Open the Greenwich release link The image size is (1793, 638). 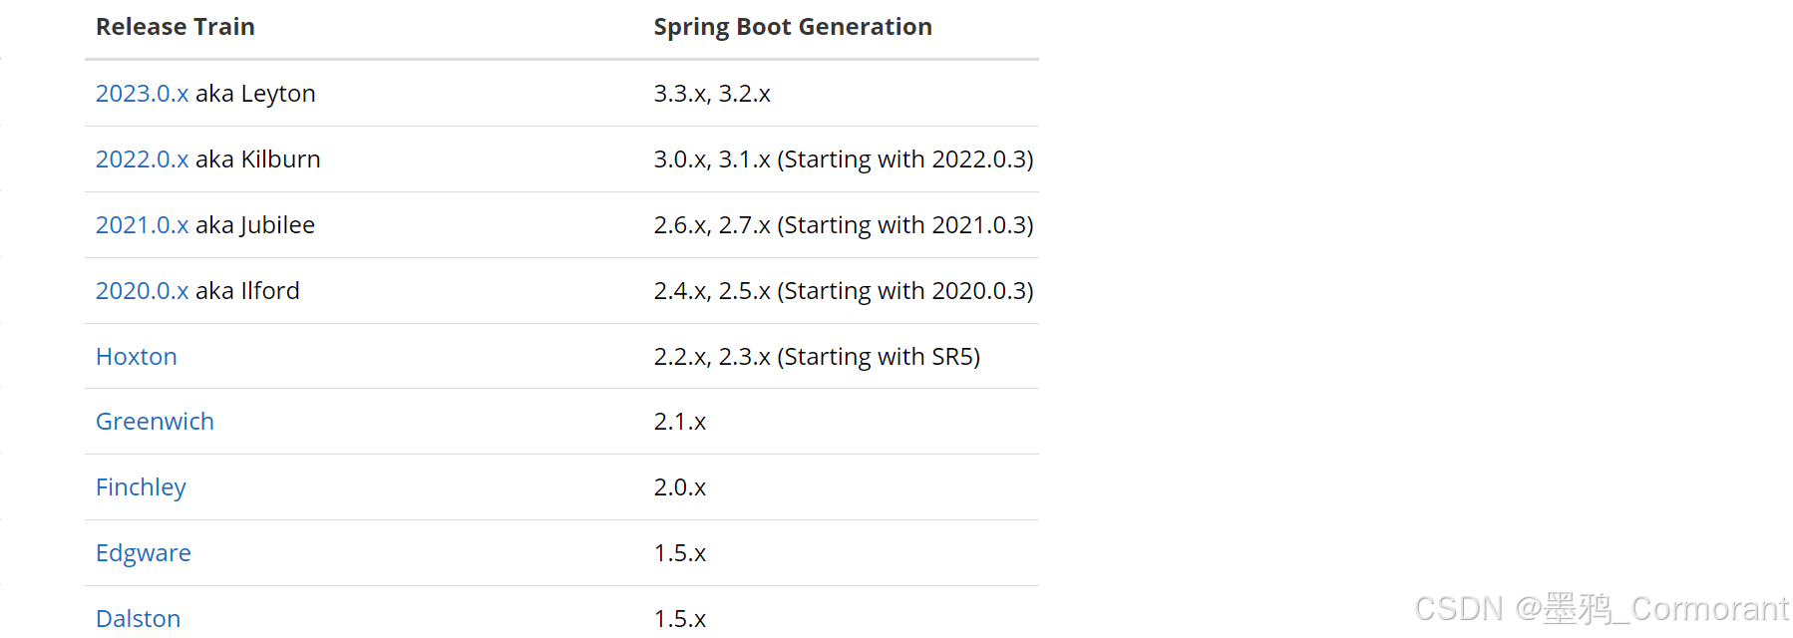pyautogui.click(x=155, y=422)
